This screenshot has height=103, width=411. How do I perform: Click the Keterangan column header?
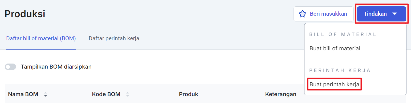tap(281, 94)
